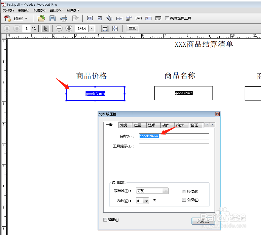Select the Check Box form tool
The image size is (261, 235).
[x=100, y=18]
